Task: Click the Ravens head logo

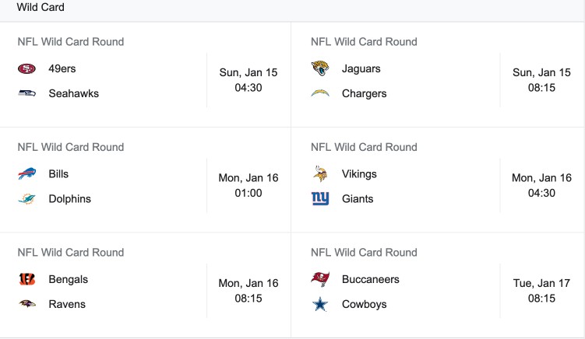Action: (x=26, y=304)
